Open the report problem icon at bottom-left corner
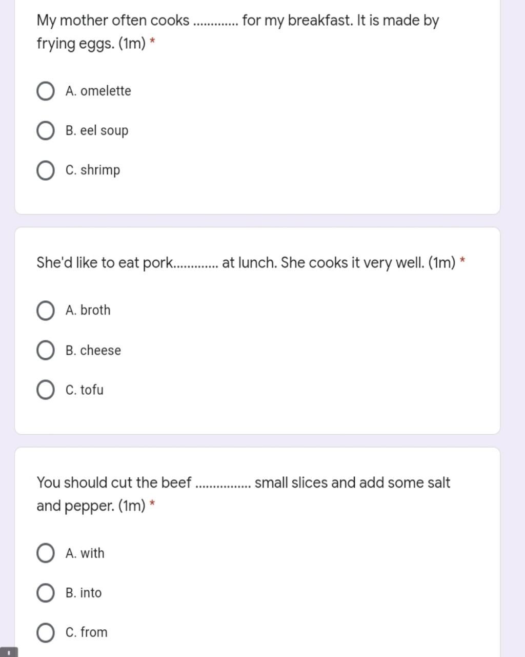The width and height of the screenshot is (525, 657). [x=9, y=652]
